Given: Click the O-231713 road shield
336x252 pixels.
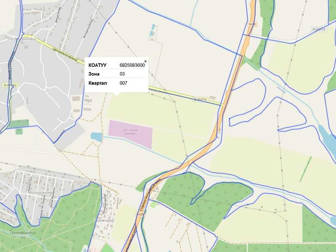Looking at the screenshot, I should click(319, 29).
